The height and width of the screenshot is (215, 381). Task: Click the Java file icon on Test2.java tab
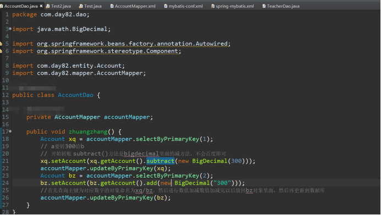tap(48, 6)
